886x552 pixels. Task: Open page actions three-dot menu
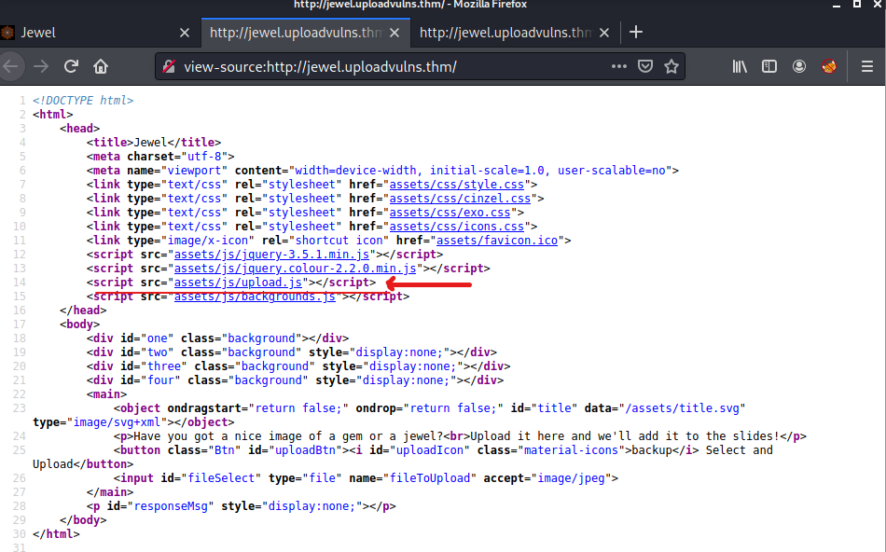point(618,67)
